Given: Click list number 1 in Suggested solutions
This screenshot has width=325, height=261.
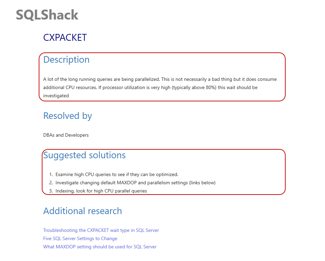Looking at the screenshot, I should tap(51, 174).
